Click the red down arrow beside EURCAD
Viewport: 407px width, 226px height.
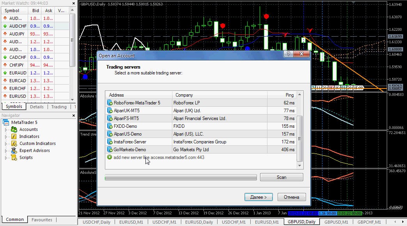[5, 80]
